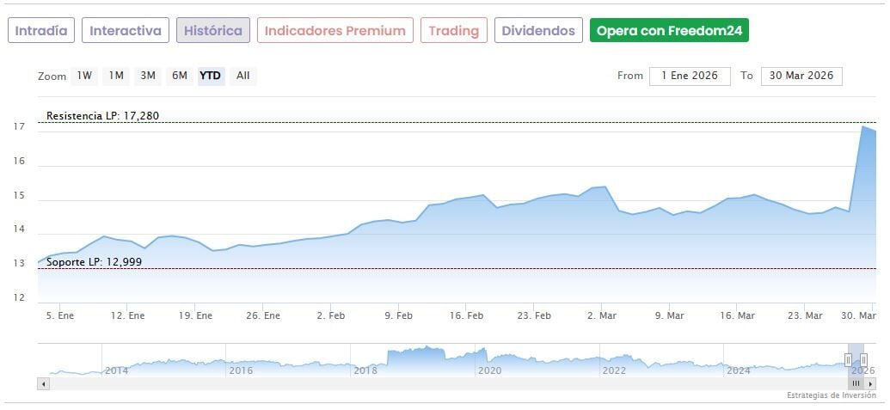Image resolution: width=890 pixels, height=410 pixels.
Task: Choose the 6M zoom range
Action: pos(179,76)
